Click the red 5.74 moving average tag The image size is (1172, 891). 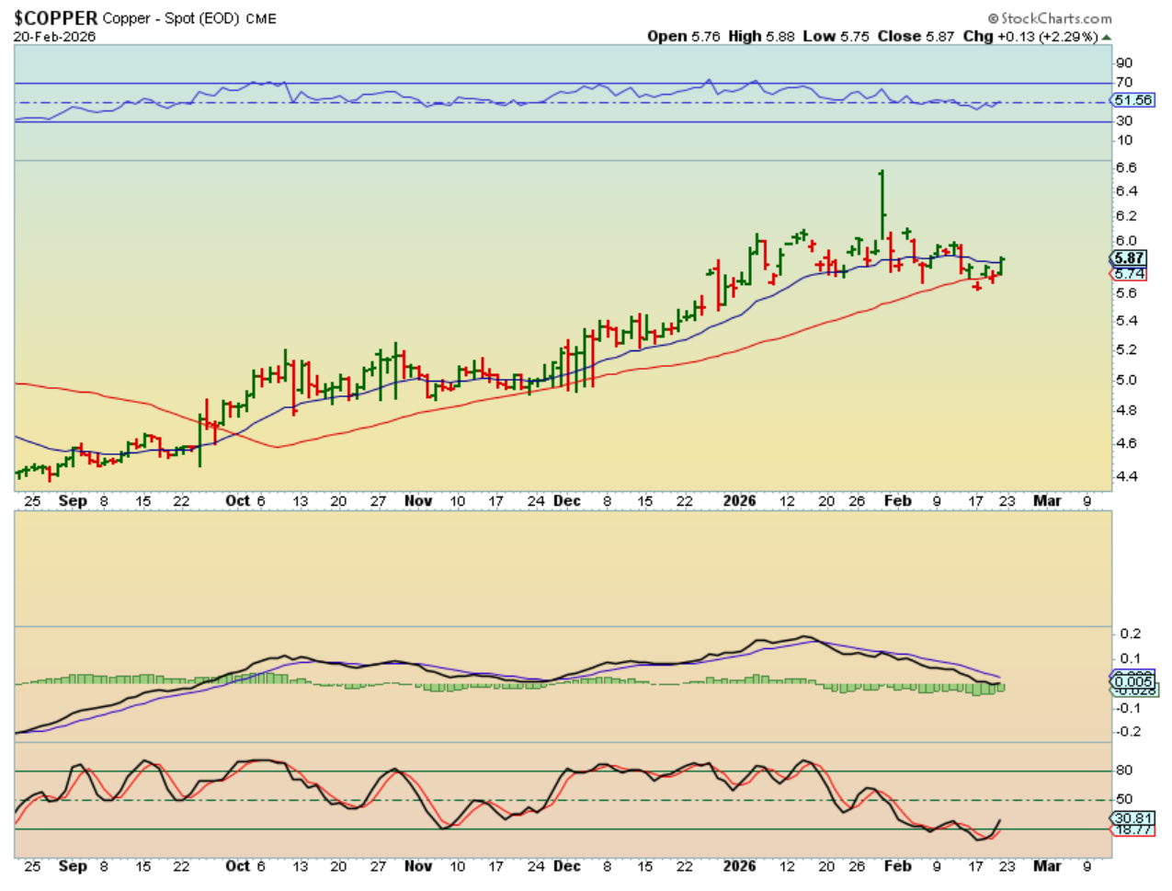tap(1129, 274)
